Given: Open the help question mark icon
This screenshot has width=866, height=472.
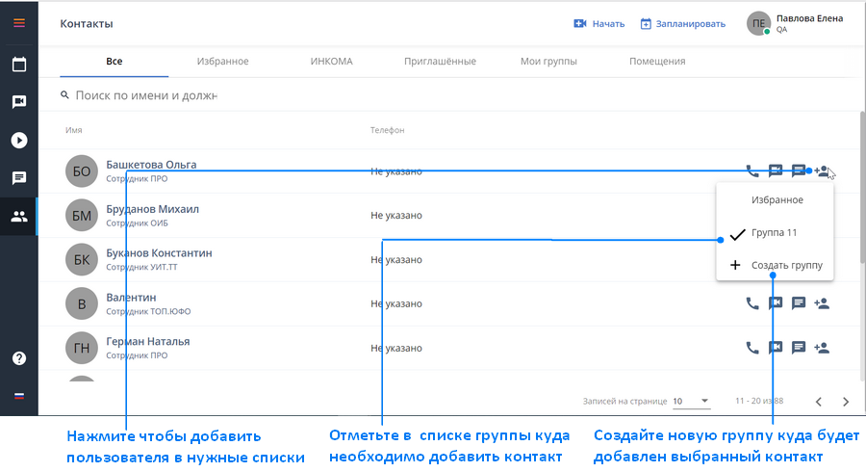Looking at the screenshot, I should (19, 358).
